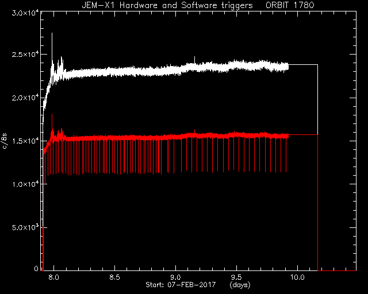Click the x-axis tick label '8.5'

pos(114,277)
